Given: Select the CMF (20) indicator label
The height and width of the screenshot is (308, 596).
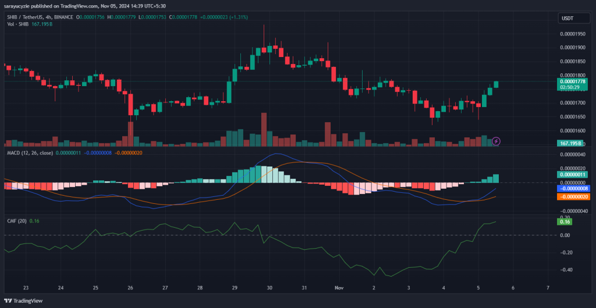Looking at the screenshot, I should [15, 221].
